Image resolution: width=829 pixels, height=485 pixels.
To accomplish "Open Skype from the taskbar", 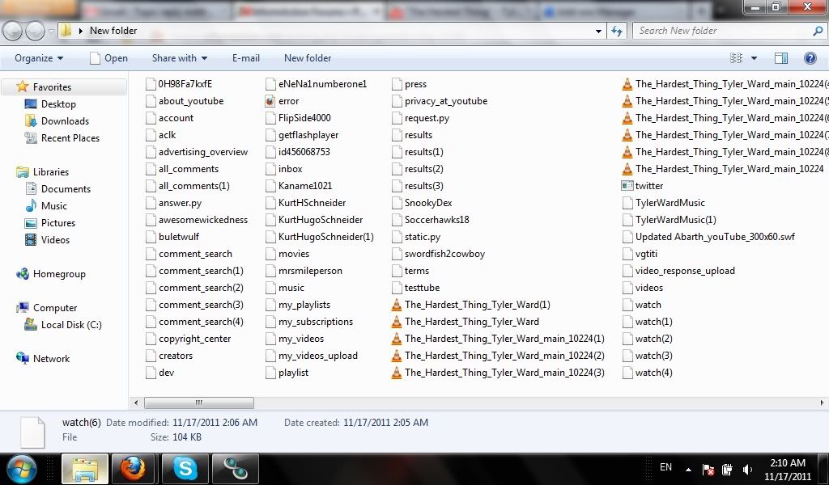I will (x=185, y=469).
